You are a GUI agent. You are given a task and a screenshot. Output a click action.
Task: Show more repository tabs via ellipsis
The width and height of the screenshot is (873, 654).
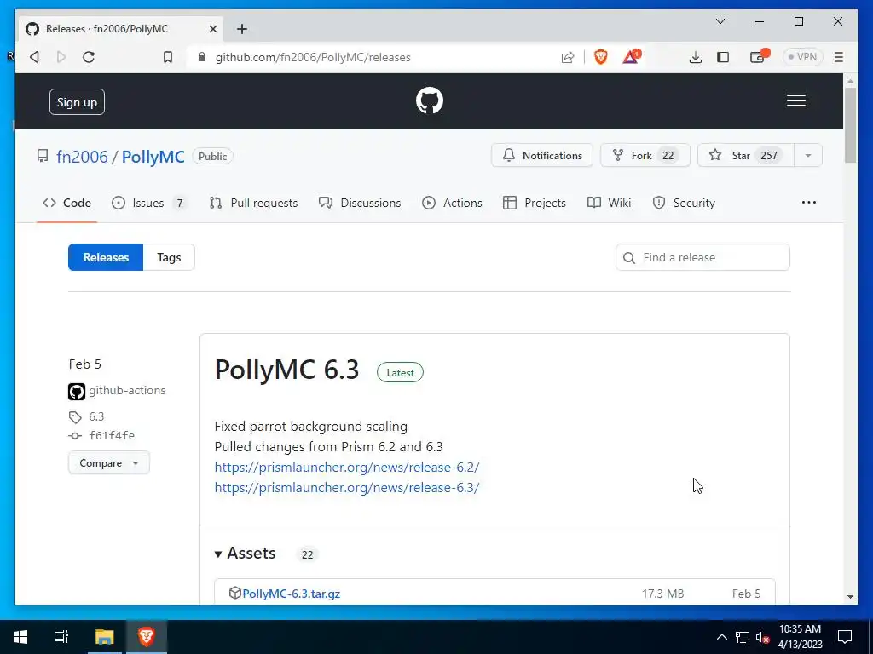point(808,203)
